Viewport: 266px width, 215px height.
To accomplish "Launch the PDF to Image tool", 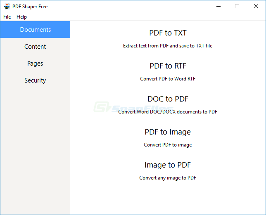I will point(168,132).
